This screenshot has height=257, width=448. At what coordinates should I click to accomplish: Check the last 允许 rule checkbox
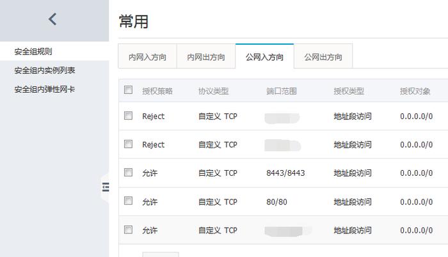(128, 230)
